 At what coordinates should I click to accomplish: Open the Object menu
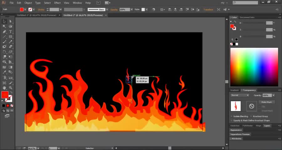coord(28,3)
